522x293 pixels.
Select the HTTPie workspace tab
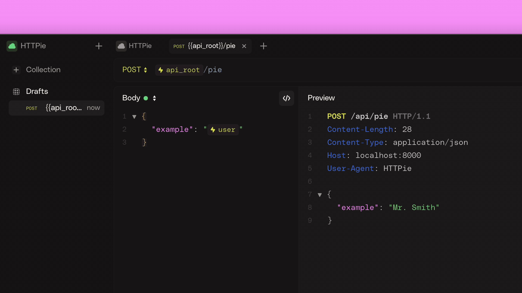pyautogui.click(x=140, y=46)
